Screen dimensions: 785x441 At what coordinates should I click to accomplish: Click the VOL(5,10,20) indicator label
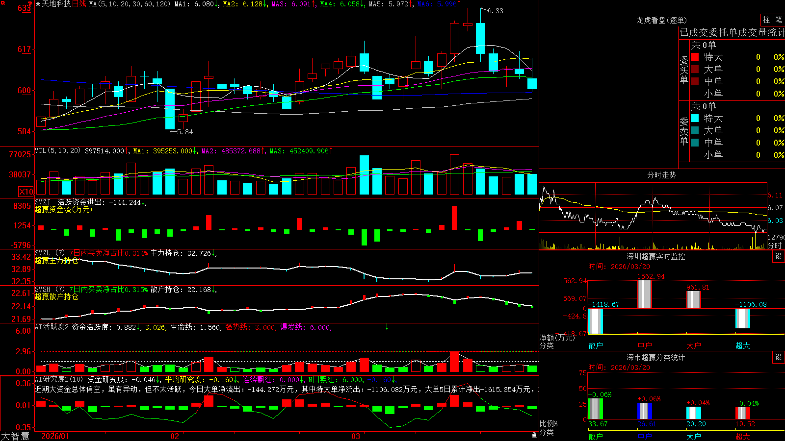click(x=57, y=151)
